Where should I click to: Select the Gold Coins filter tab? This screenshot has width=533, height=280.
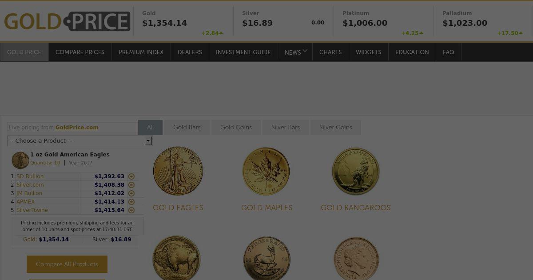(236, 128)
